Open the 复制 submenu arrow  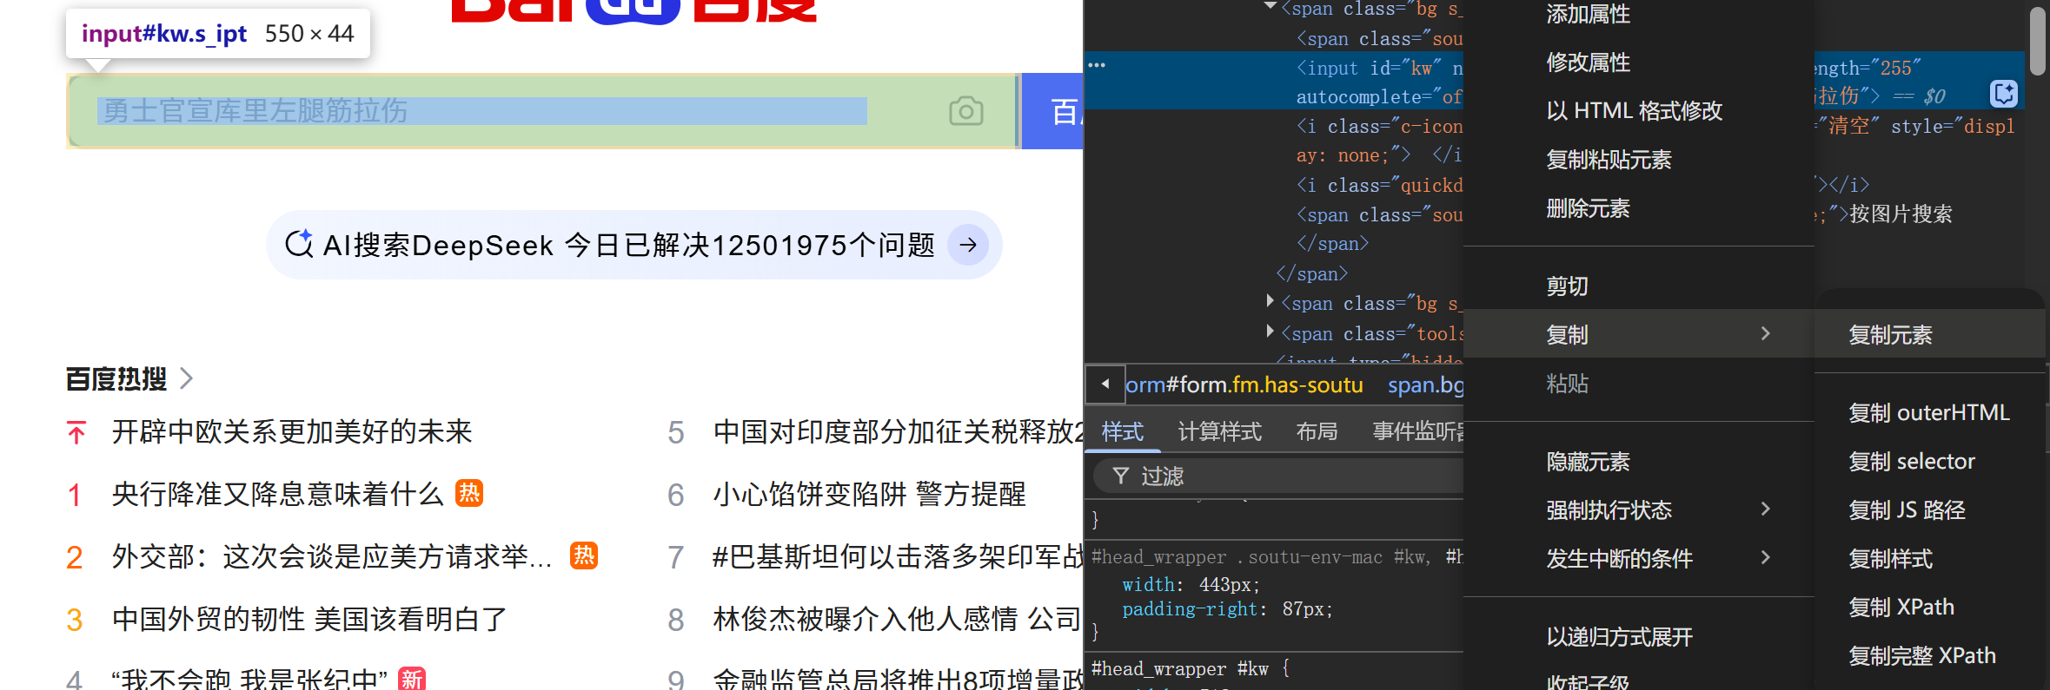pyautogui.click(x=1766, y=333)
